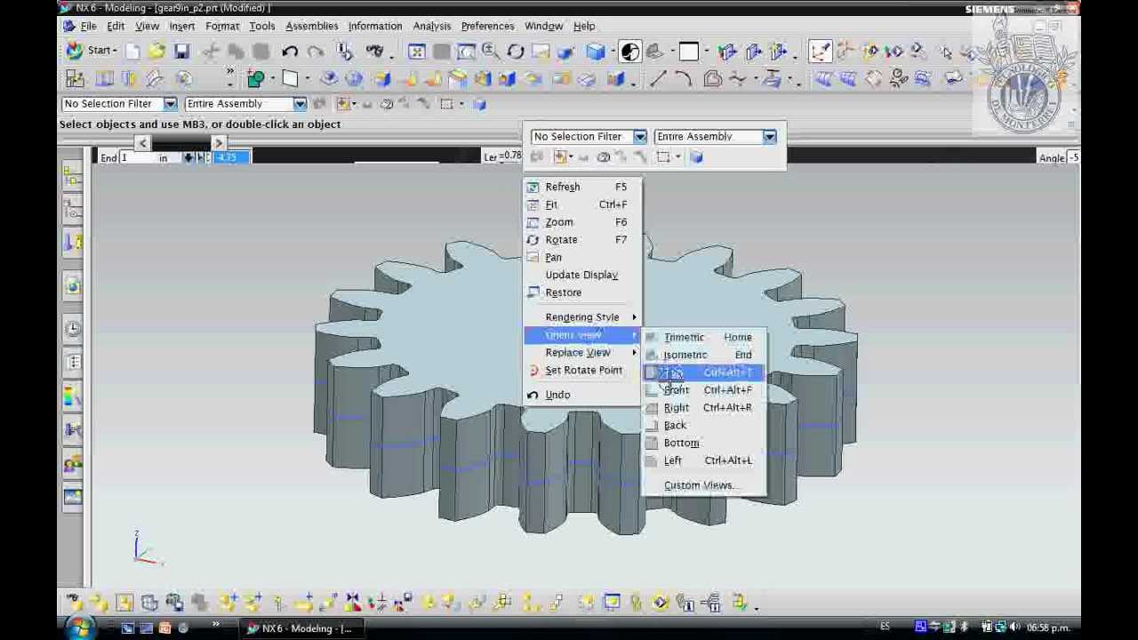Choose Fit from the context menu
Viewport: 1138px width, 640px height.
[x=582, y=204]
